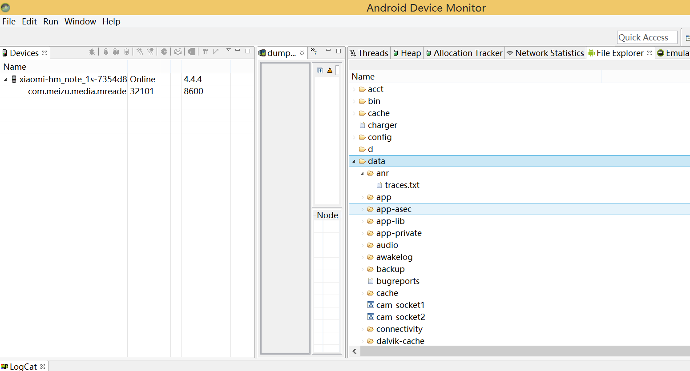Expand the top-level cache folder
Screen dimensions: 690x371
pyautogui.click(x=354, y=113)
